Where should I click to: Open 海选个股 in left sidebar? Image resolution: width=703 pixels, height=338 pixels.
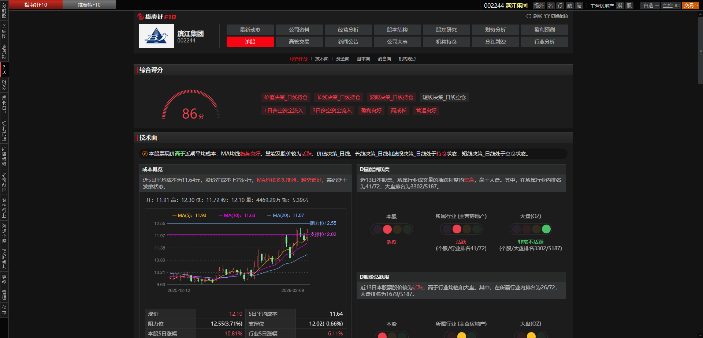(x=4, y=233)
